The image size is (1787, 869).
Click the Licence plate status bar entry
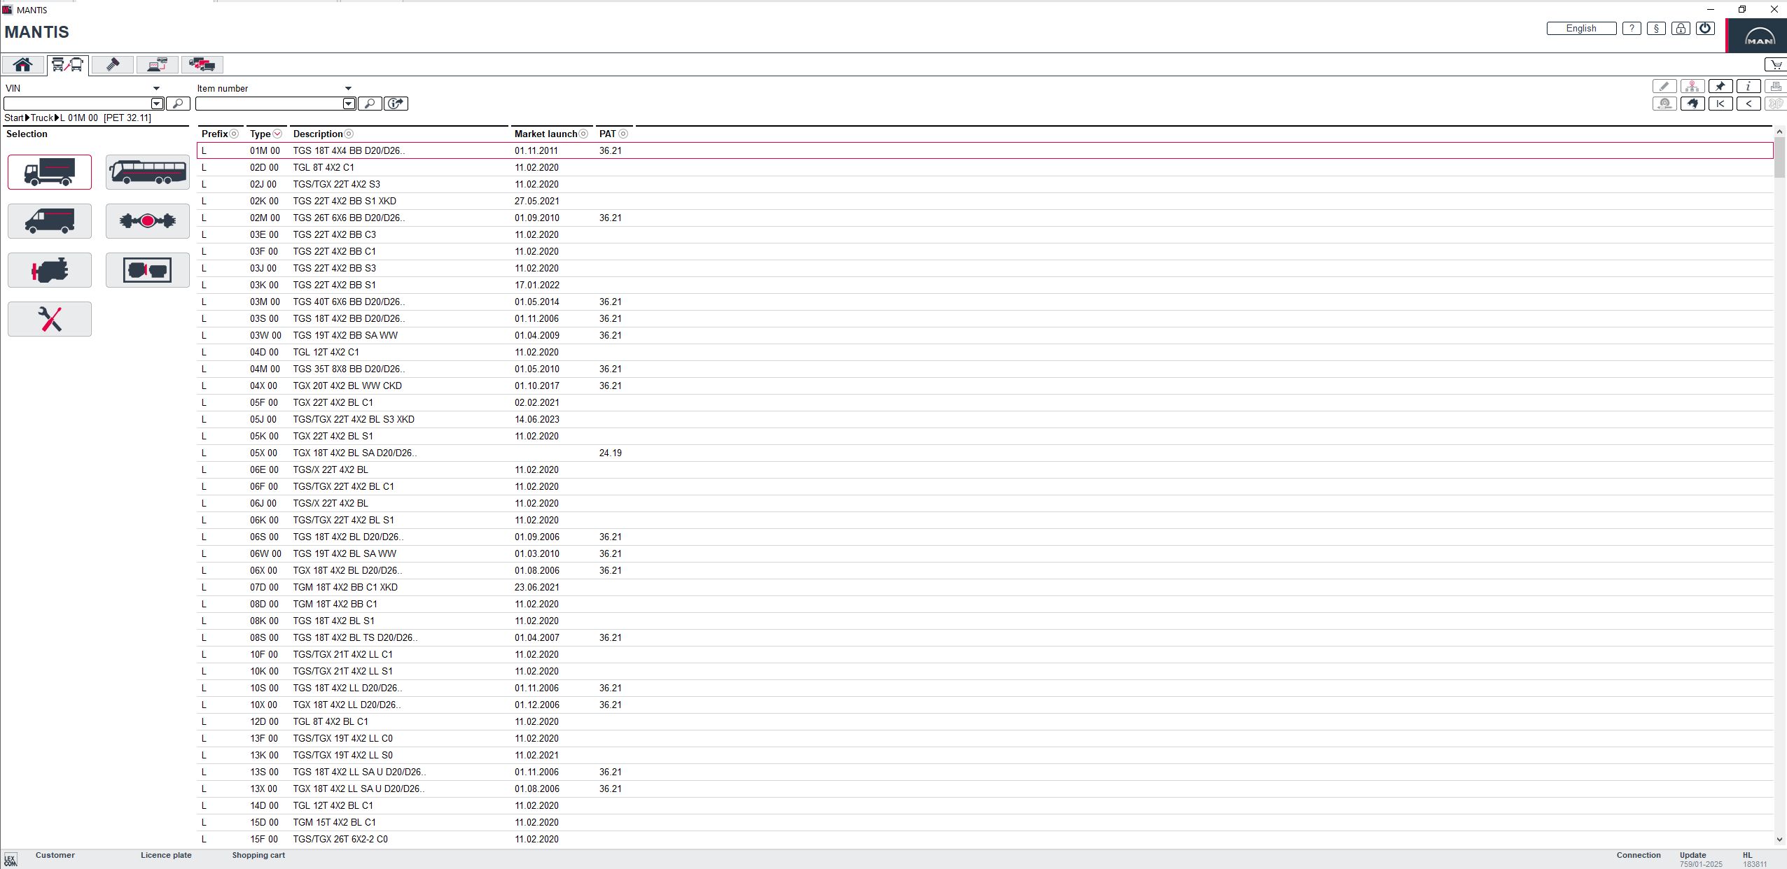click(166, 855)
